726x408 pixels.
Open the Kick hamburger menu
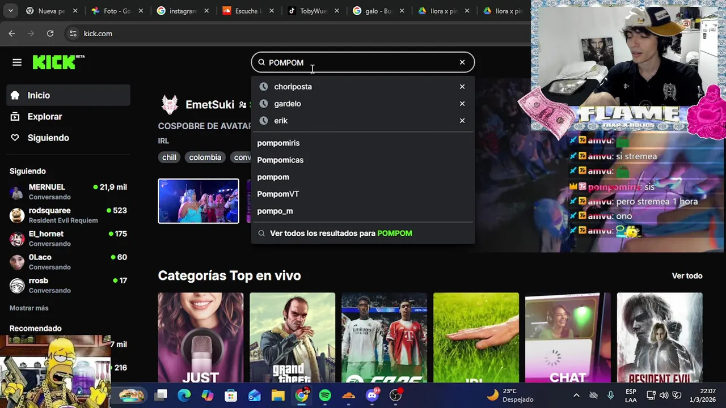coord(17,62)
